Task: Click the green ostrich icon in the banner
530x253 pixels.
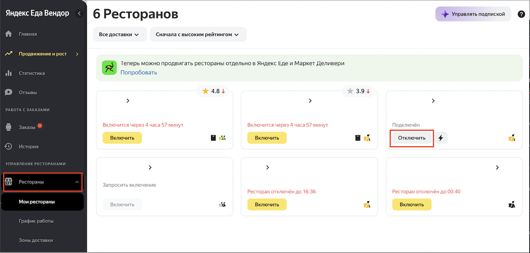Action: (110, 68)
